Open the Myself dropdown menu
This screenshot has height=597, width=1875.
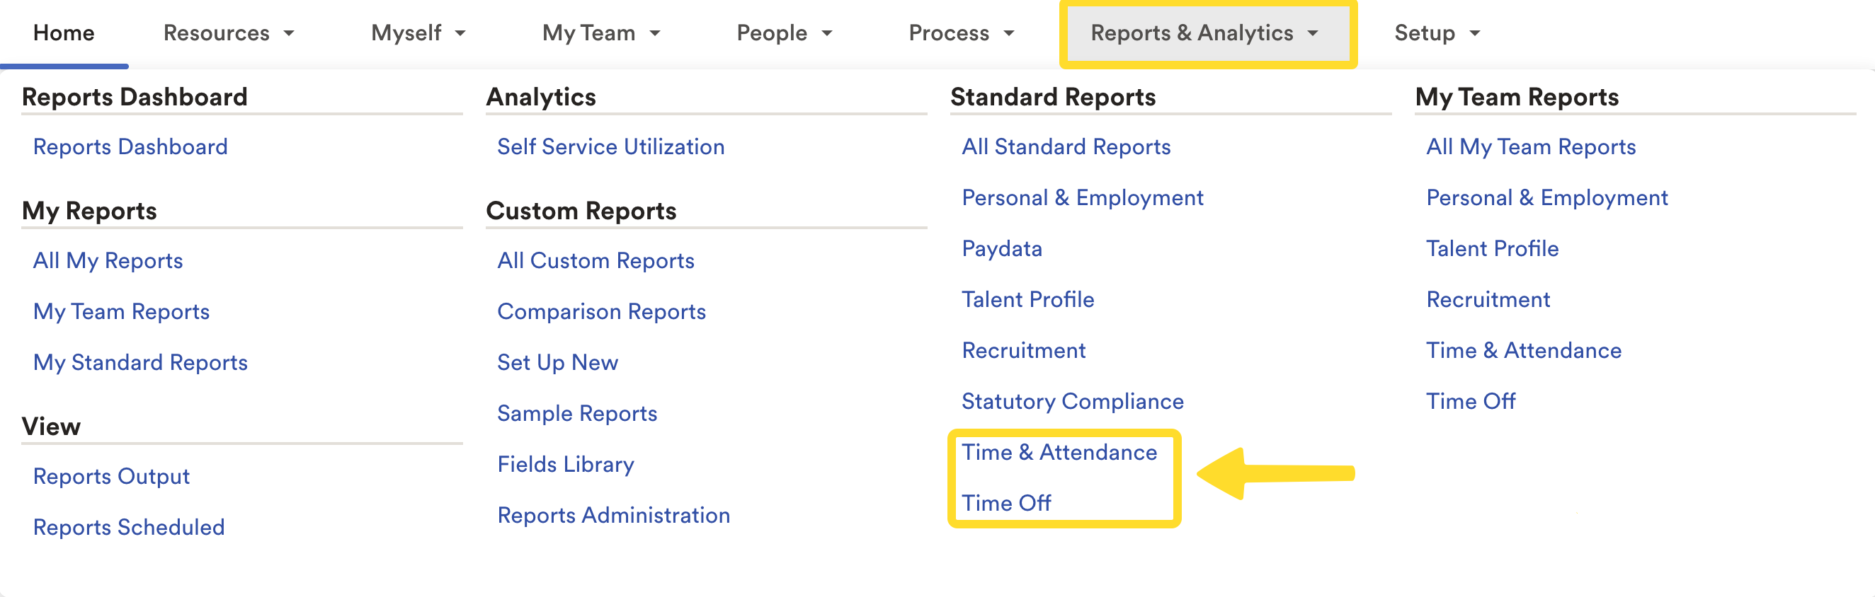tap(417, 33)
